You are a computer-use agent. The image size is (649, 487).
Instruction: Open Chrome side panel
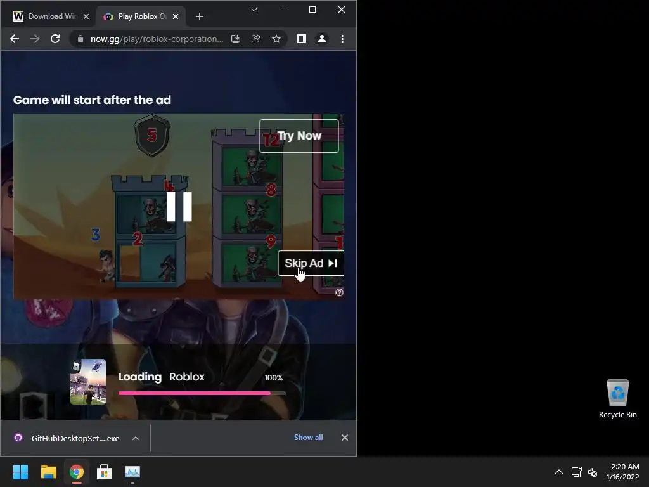coord(301,39)
